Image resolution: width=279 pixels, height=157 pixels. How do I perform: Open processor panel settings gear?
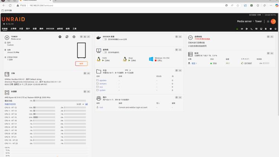[85, 92]
